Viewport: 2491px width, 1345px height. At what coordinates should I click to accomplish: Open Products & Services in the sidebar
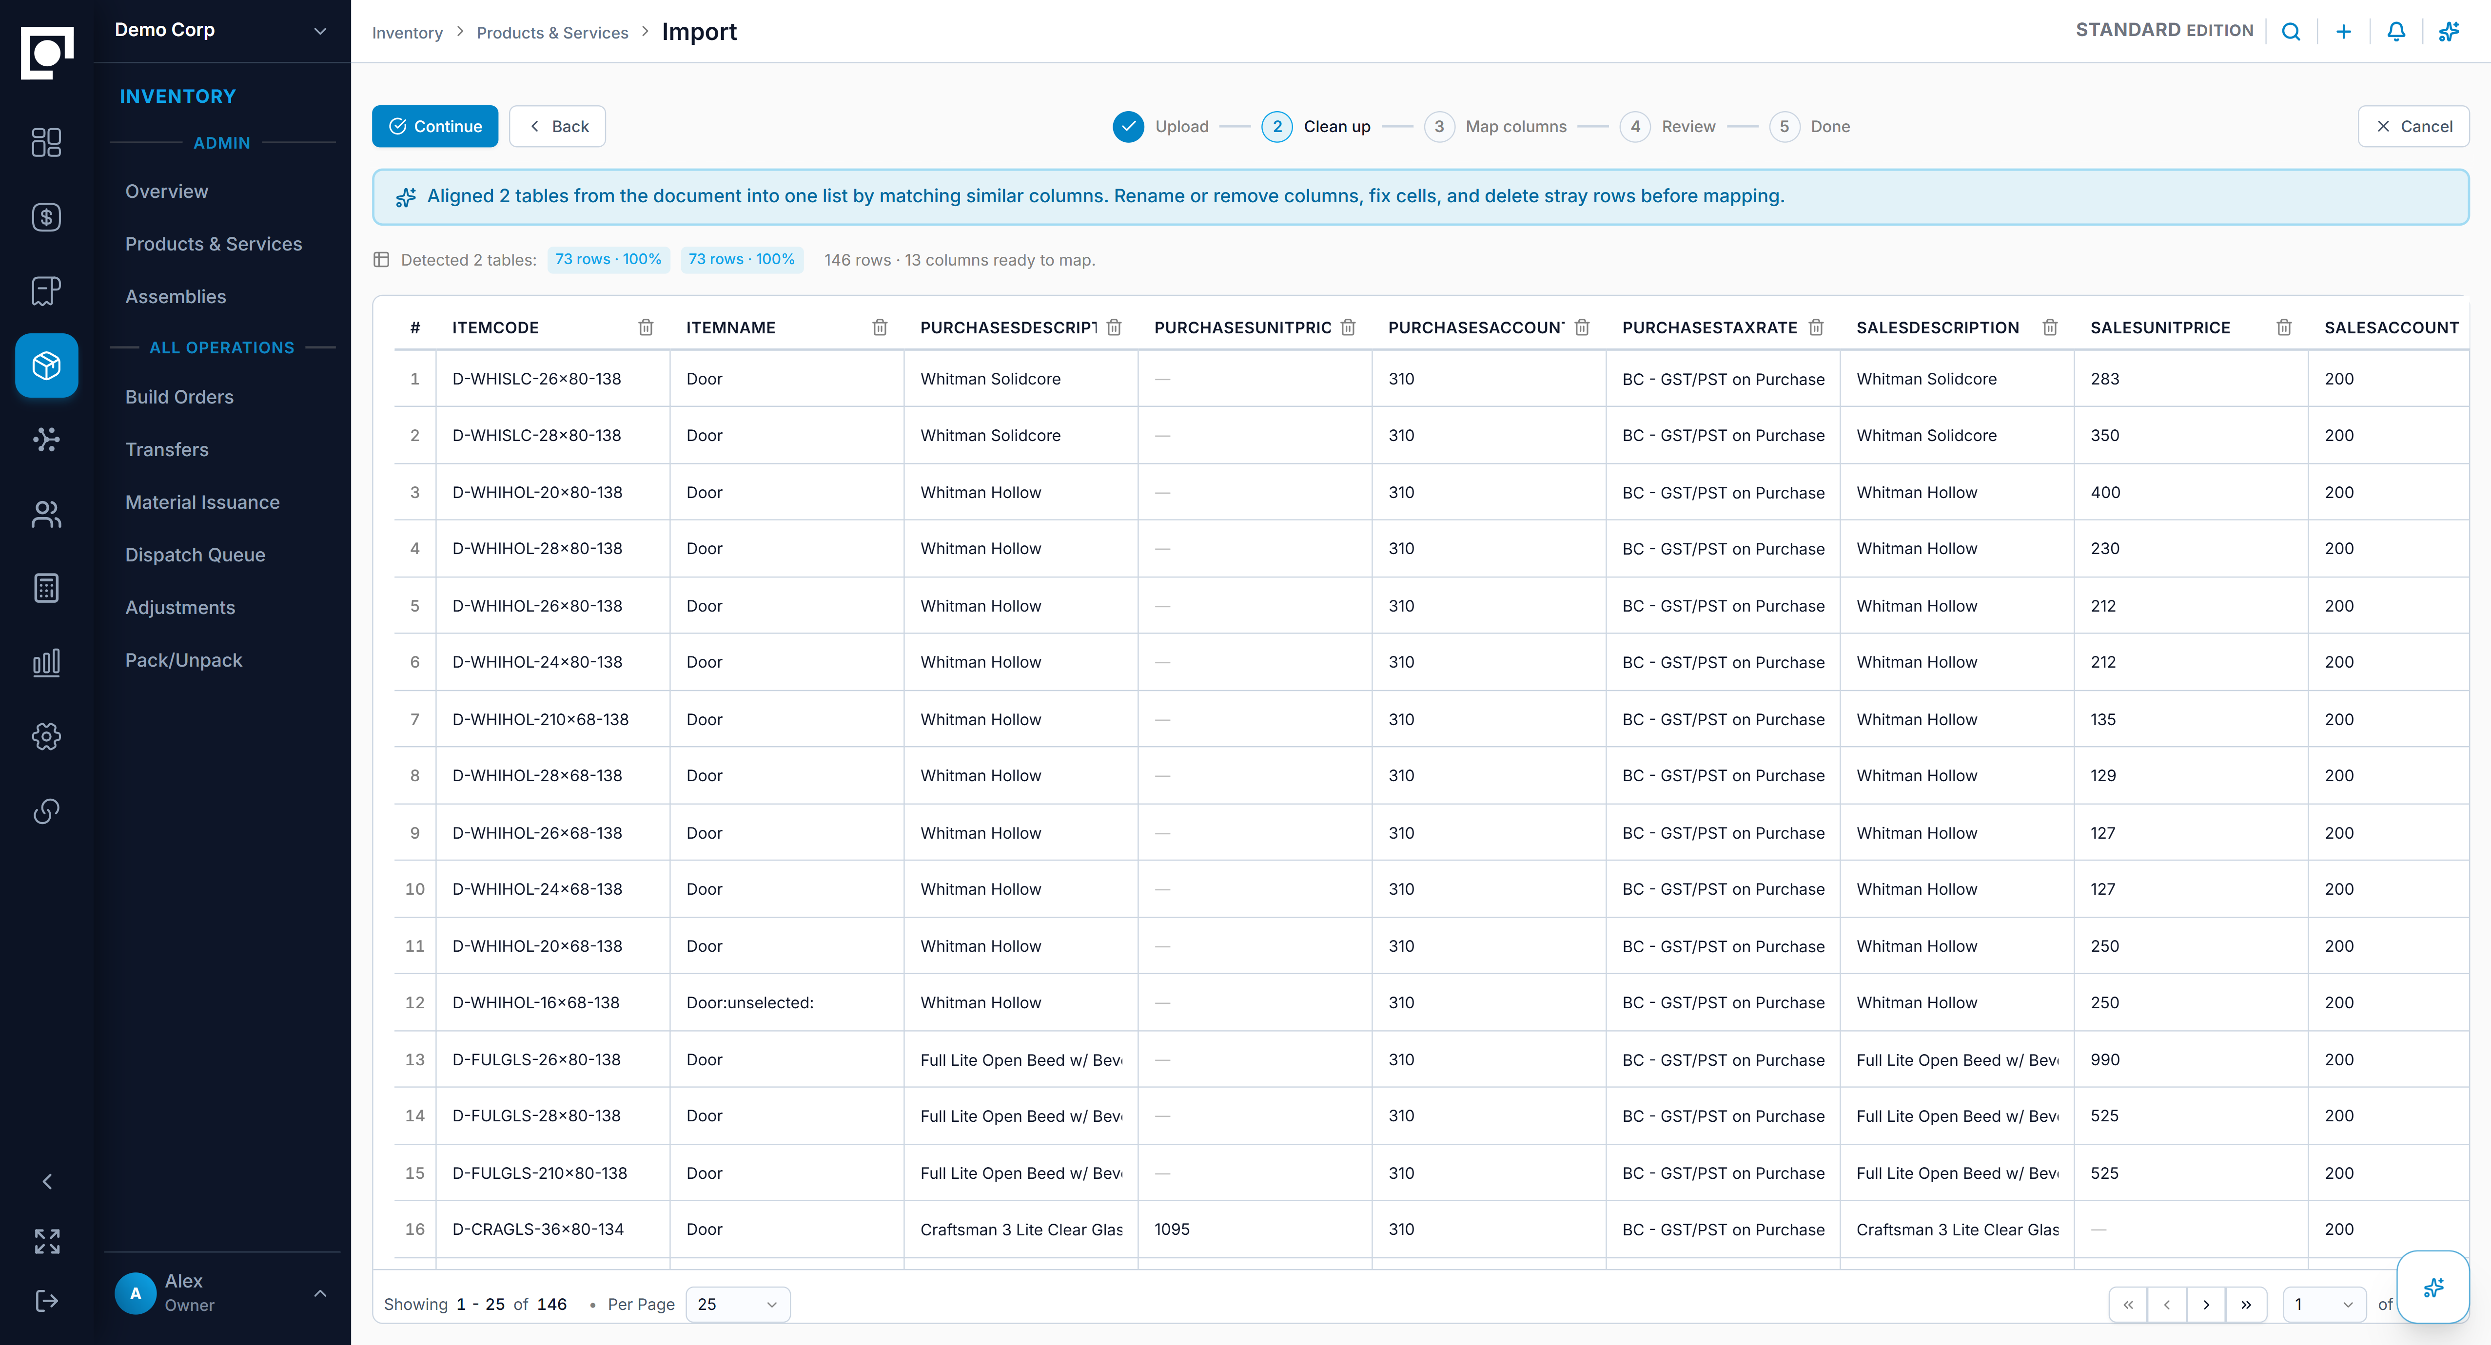[x=214, y=245]
